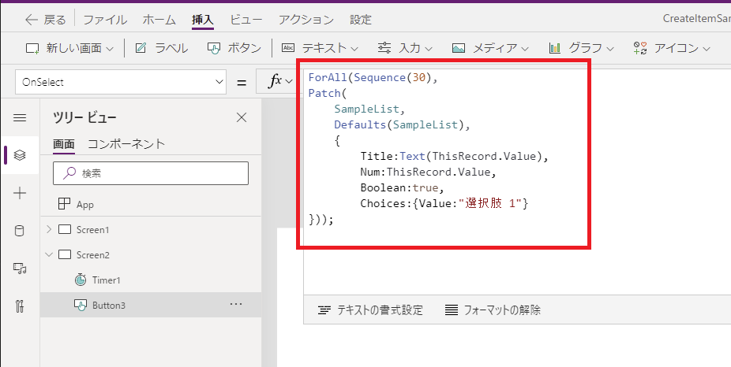Open the テキスト dropdown
Viewport: 731px width, 367px height.
point(320,48)
